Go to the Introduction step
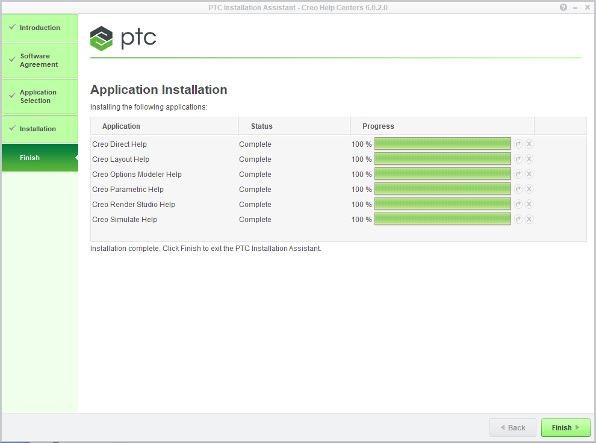Viewport: 596px width, 443px height. click(40, 28)
